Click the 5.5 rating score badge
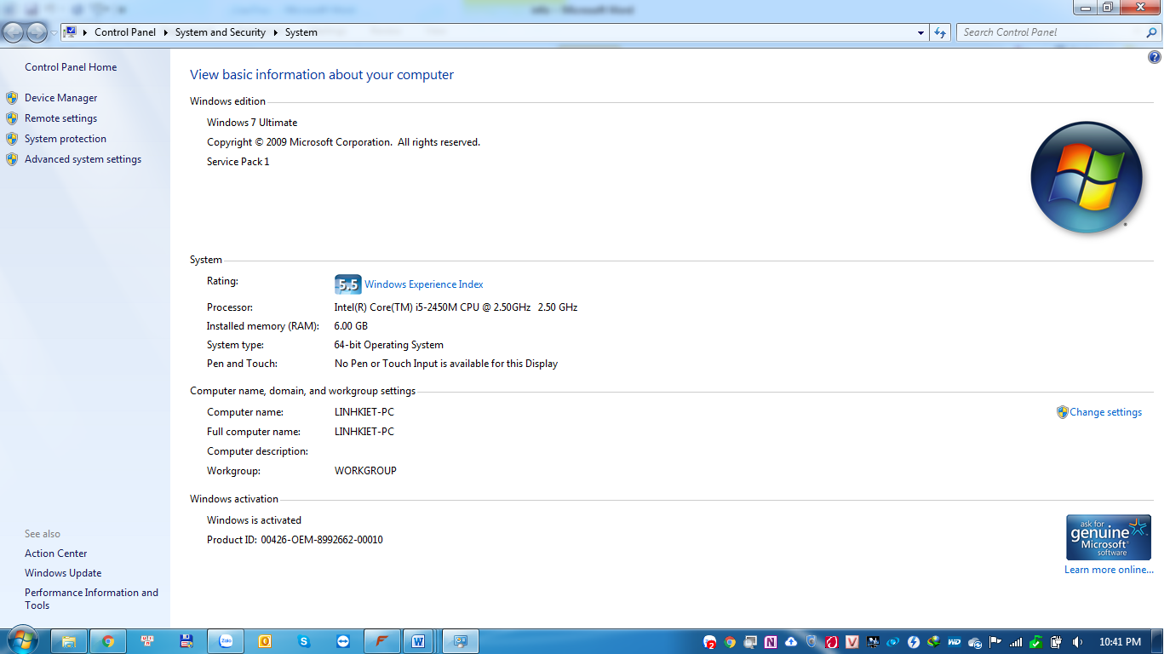The width and height of the screenshot is (1170, 654). coord(347,284)
